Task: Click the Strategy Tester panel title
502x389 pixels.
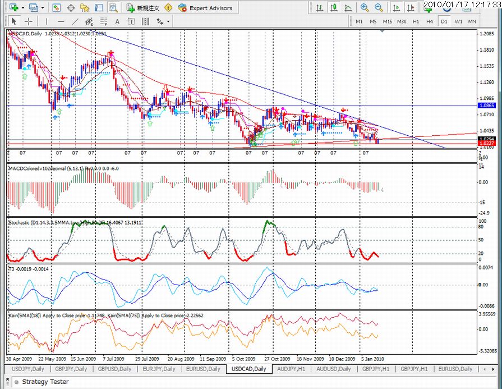Action: point(45,382)
